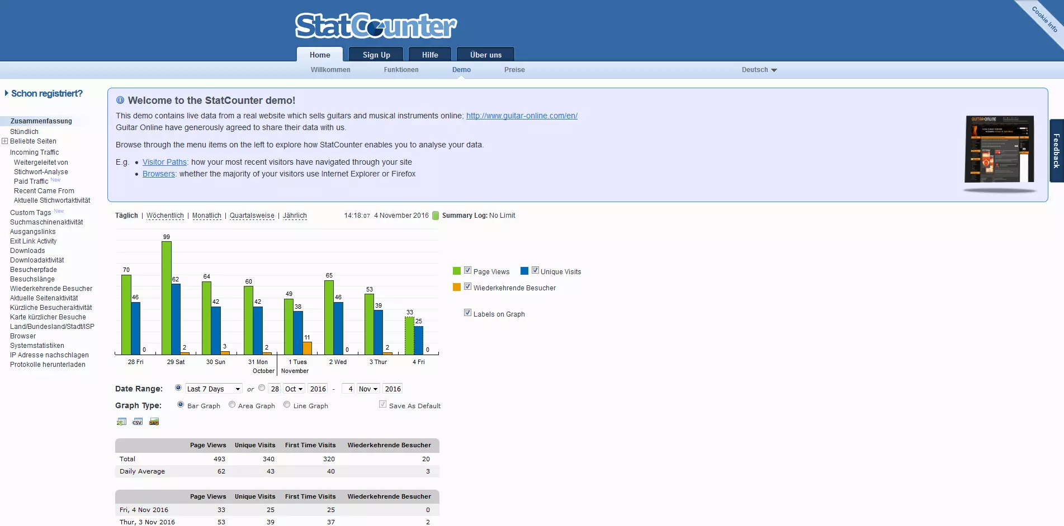1064x526 pixels.
Task: Follow the Visitor Paths link
Action: pos(164,162)
